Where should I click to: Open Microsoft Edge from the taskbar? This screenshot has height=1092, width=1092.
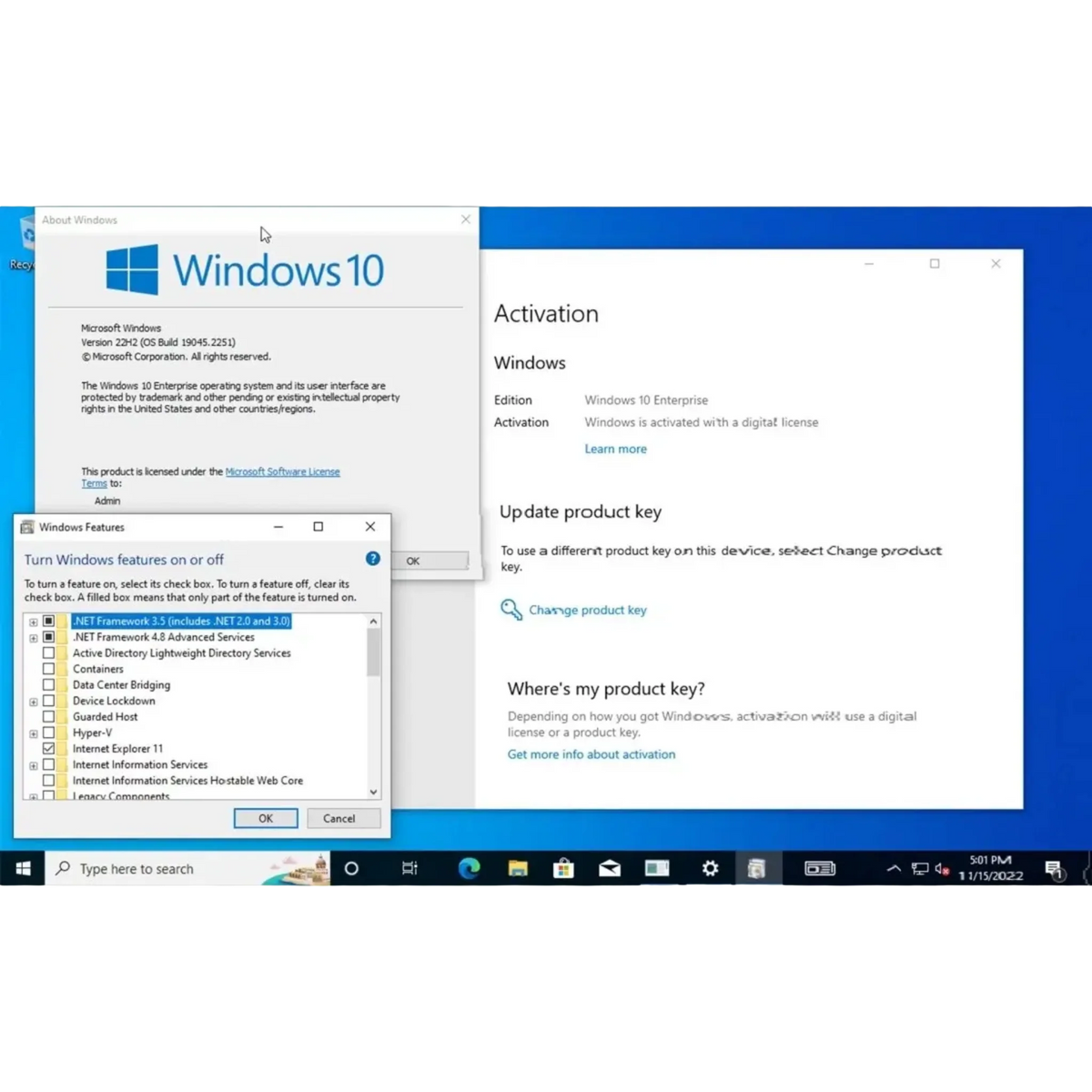click(x=470, y=869)
